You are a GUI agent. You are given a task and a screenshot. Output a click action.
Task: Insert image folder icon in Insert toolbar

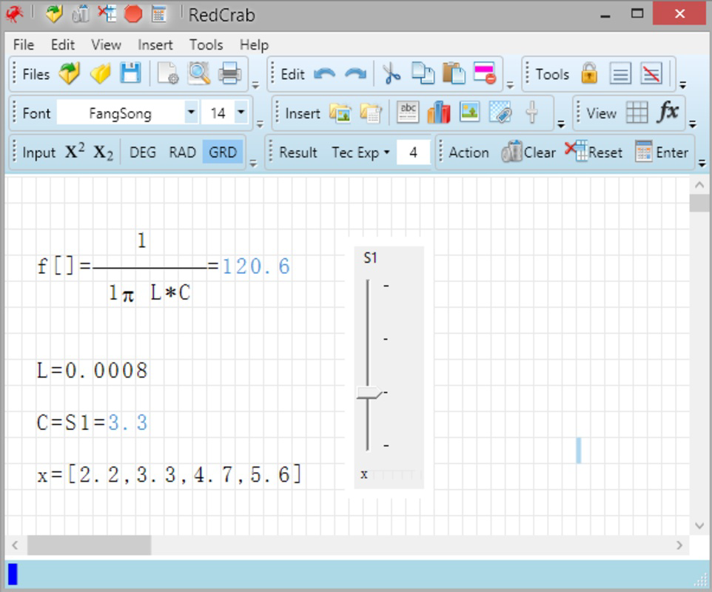click(x=340, y=112)
